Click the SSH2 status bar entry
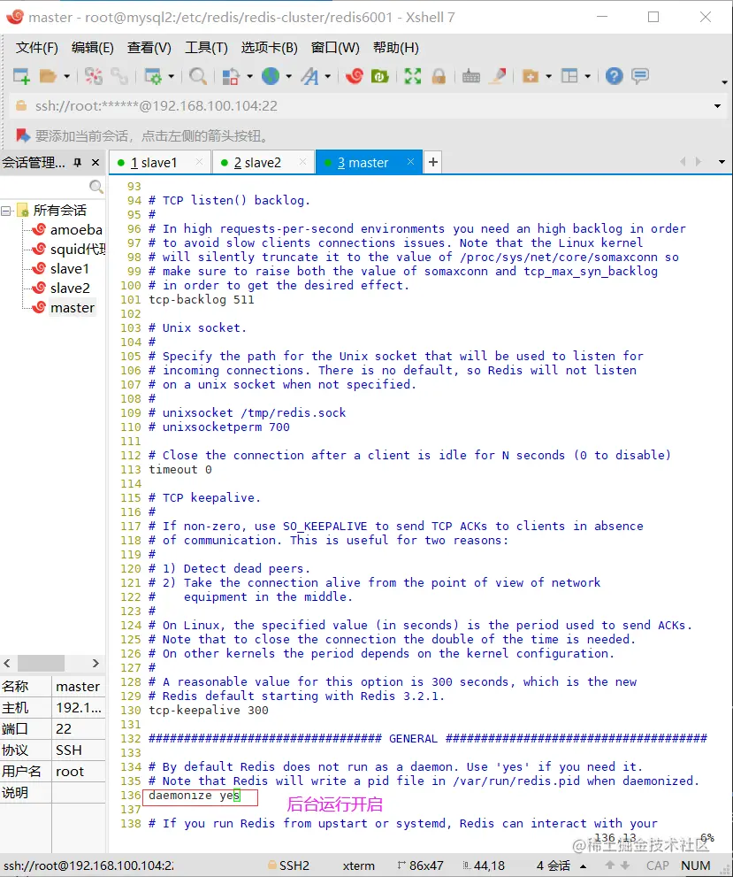Screen dimensions: 733x877 tap(289, 865)
